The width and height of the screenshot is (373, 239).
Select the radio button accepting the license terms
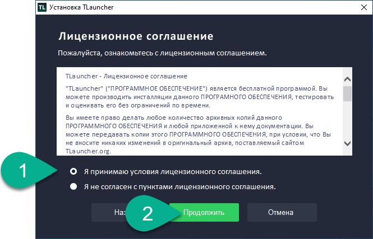pos(73,171)
